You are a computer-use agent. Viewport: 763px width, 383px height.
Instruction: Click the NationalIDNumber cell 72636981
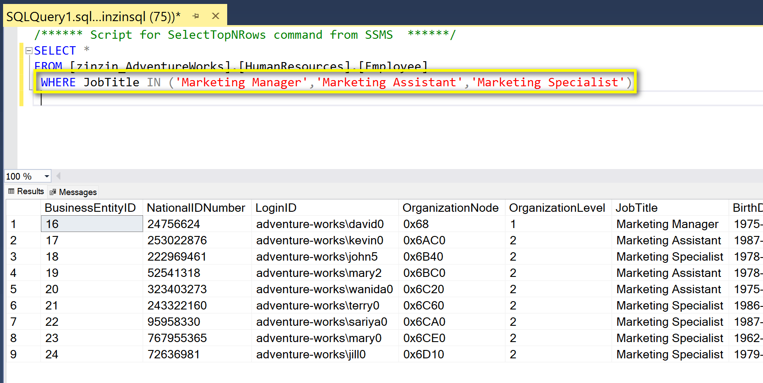coord(197,354)
